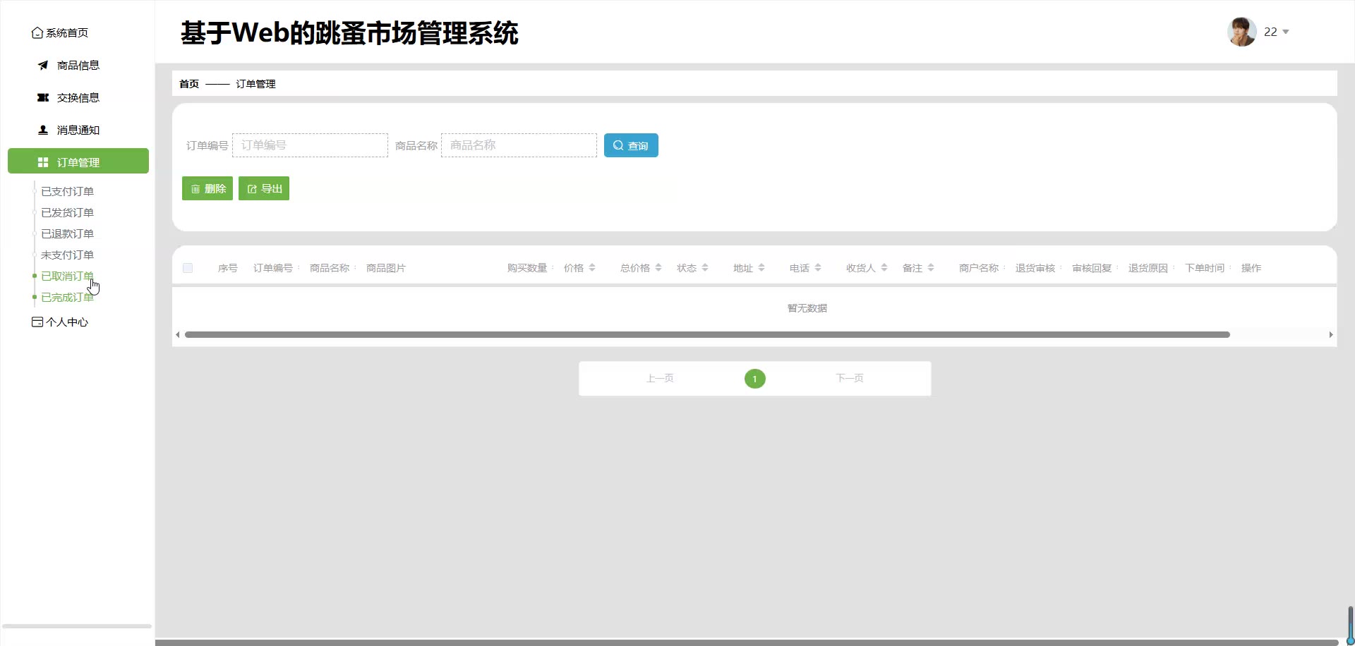
Task: Click the blue 查询 search button
Action: coord(631,145)
